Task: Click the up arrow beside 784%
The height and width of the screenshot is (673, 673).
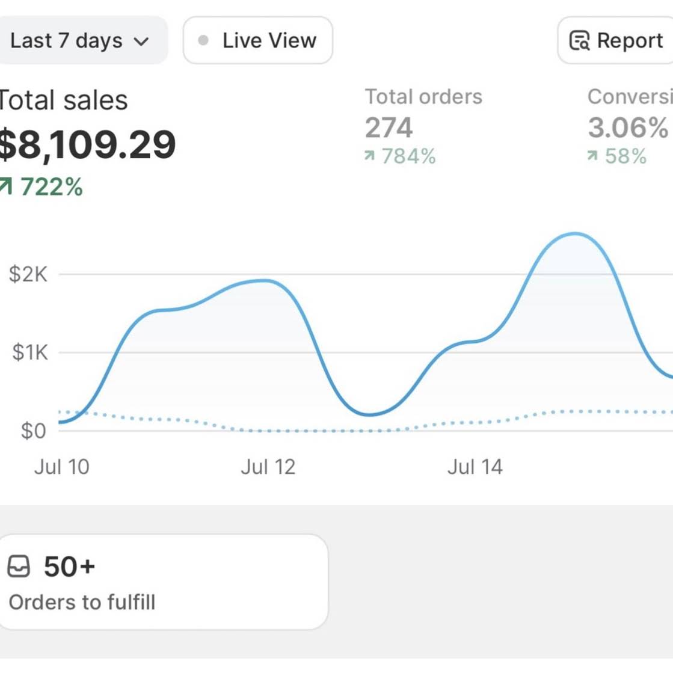Action: [370, 156]
